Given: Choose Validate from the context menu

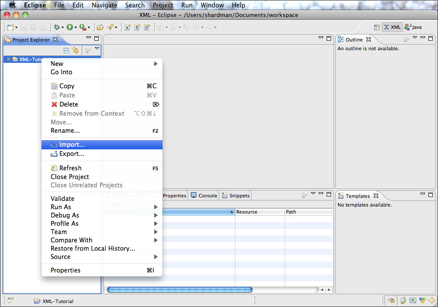Looking at the screenshot, I should 102,199.
